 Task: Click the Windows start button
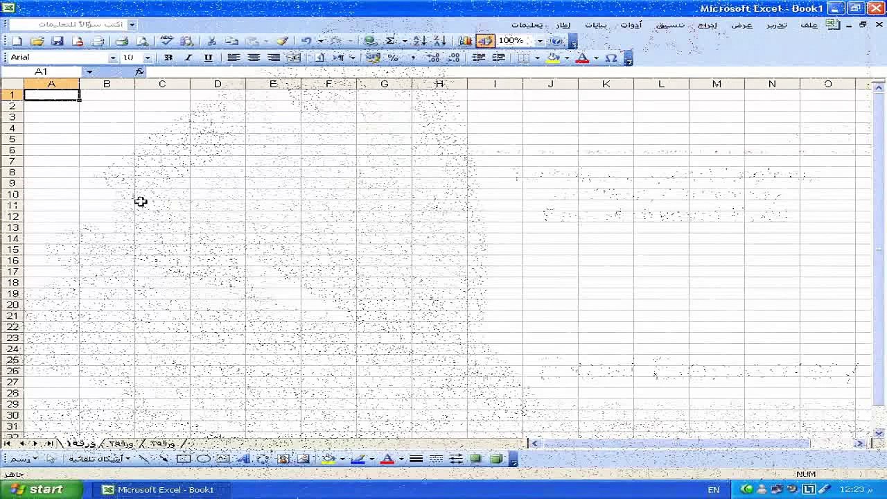pos(42,489)
